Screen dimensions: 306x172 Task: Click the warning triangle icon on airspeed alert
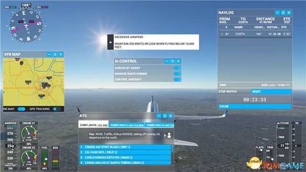pos(110,42)
